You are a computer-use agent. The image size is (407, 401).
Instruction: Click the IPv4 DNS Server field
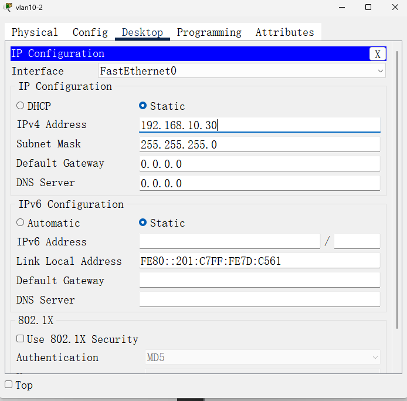tap(260, 184)
